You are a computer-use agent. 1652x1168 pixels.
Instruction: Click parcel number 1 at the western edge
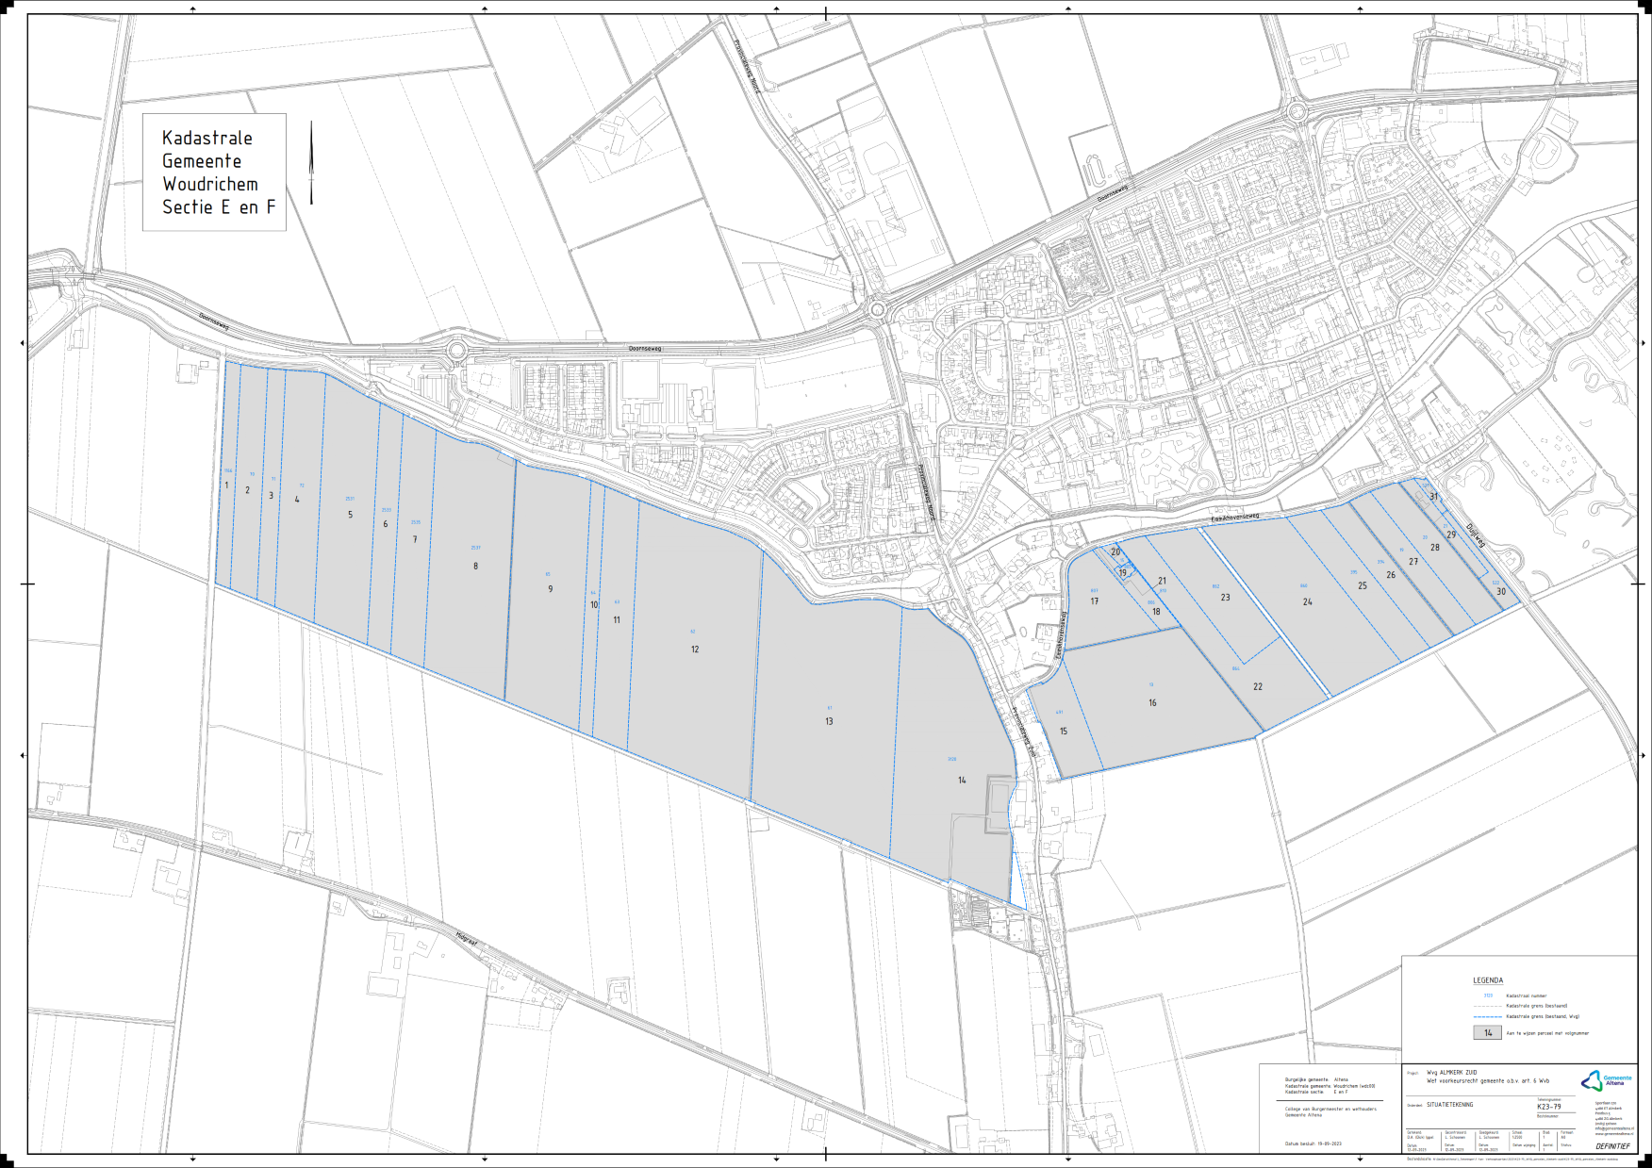pos(226,485)
